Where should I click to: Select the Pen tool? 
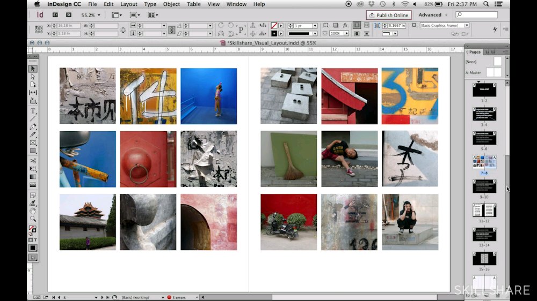click(33, 127)
